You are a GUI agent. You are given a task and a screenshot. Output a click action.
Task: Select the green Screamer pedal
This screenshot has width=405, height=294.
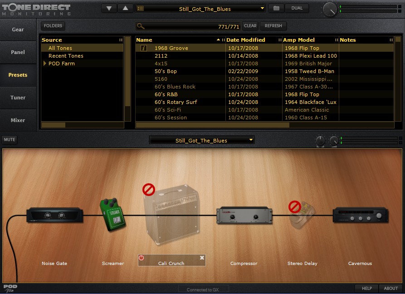point(112,214)
